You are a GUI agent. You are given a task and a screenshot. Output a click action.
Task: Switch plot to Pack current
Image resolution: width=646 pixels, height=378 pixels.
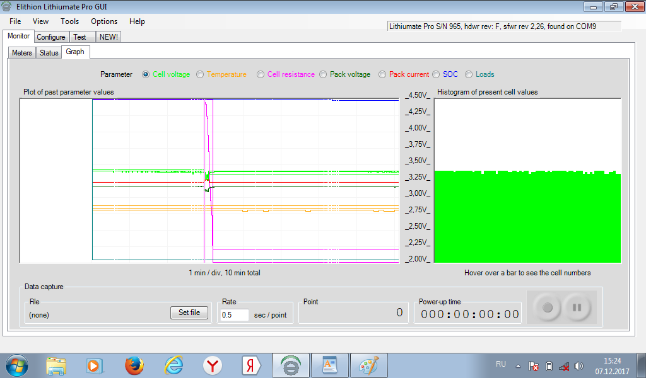coord(382,74)
